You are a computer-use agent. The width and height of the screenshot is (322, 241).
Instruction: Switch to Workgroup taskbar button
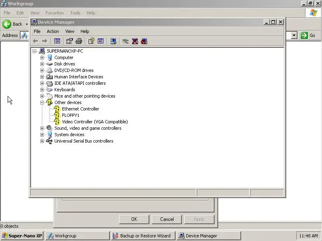point(77,236)
